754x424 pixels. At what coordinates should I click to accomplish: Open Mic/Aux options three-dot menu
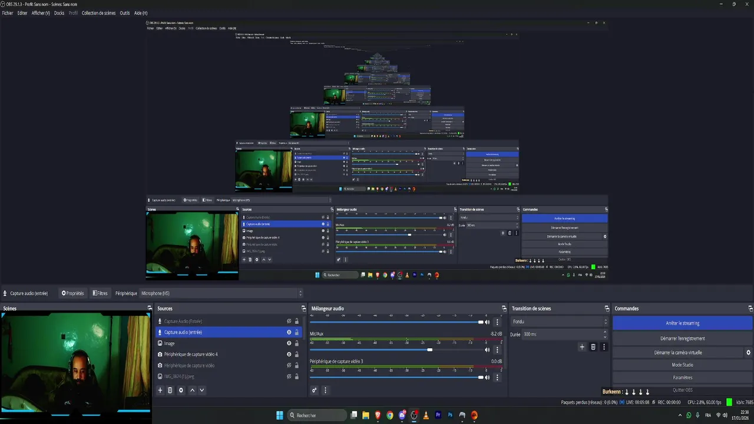(x=497, y=350)
